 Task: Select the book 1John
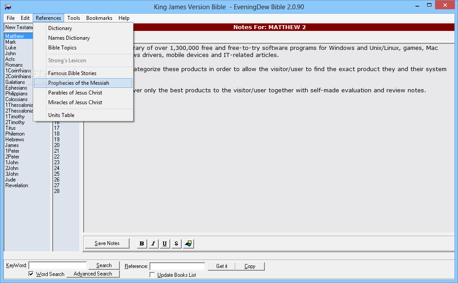[11, 162]
